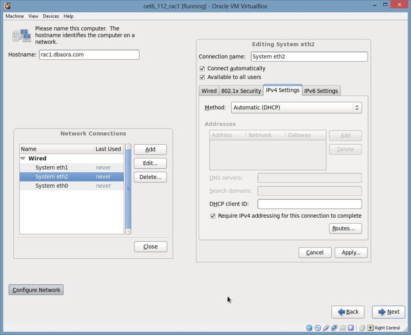Click the keyboard capture host key icon
411x335 pixels.
point(370,328)
